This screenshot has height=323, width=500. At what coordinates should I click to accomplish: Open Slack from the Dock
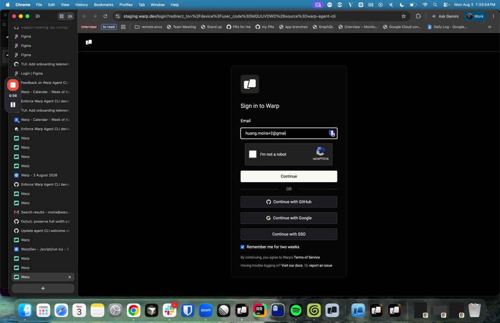(170, 310)
